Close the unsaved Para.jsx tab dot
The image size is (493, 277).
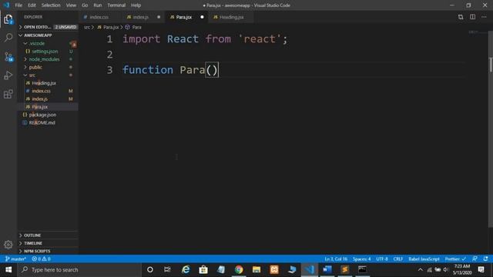[x=202, y=17]
